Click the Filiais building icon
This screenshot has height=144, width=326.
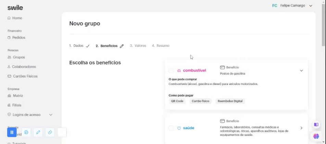tap(9, 105)
